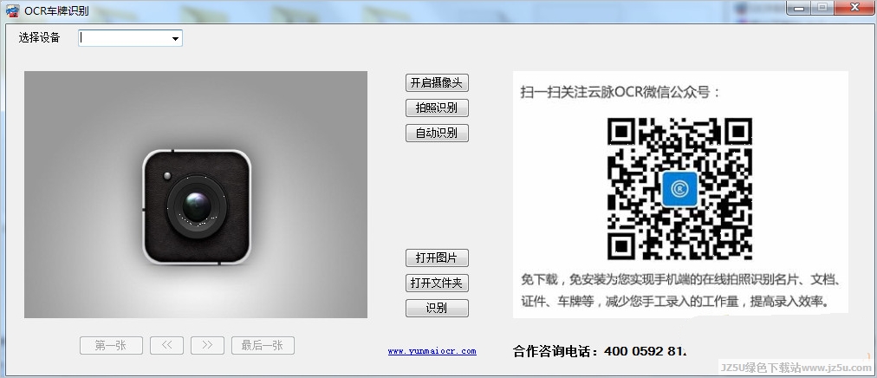Click the 扫一扫关注云脉OCR微信公众号 heading
Screen dimensions: 877x378
[620, 92]
